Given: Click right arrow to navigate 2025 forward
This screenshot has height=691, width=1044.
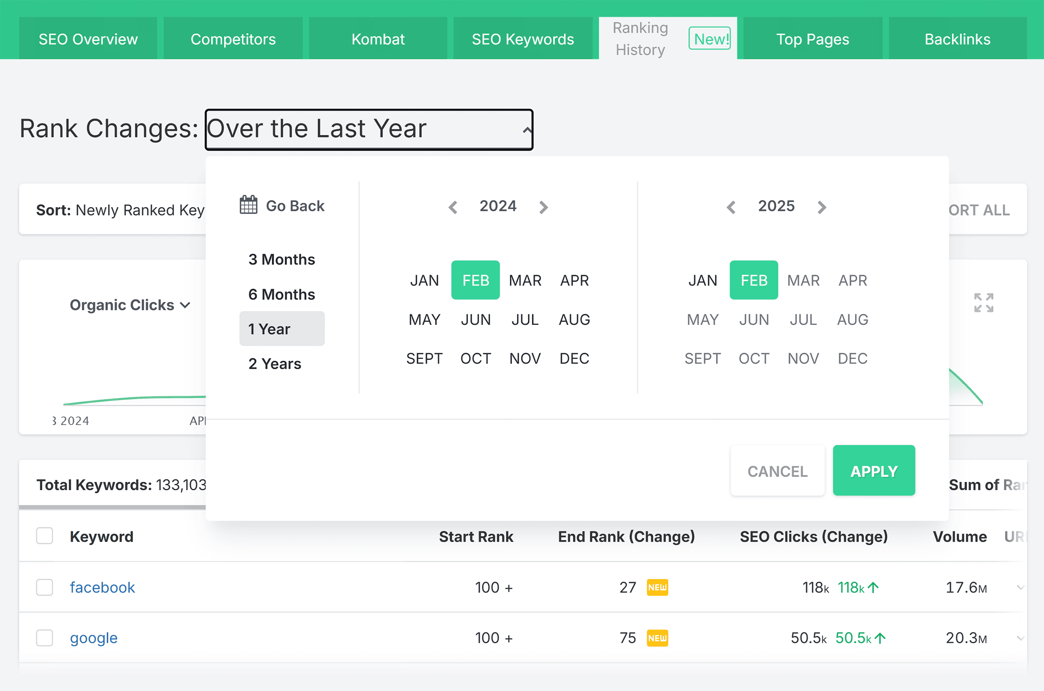Looking at the screenshot, I should pos(824,207).
